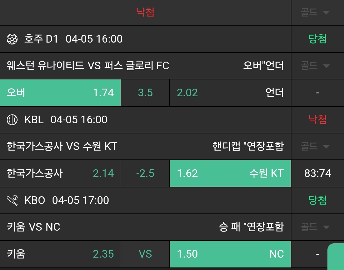Screen dimensions: 344x270
Task: Click the 당첨 status for 호주 D1
Action: [318, 39]
